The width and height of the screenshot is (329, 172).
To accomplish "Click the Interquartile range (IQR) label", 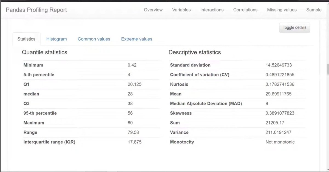I will pos(49,142).
